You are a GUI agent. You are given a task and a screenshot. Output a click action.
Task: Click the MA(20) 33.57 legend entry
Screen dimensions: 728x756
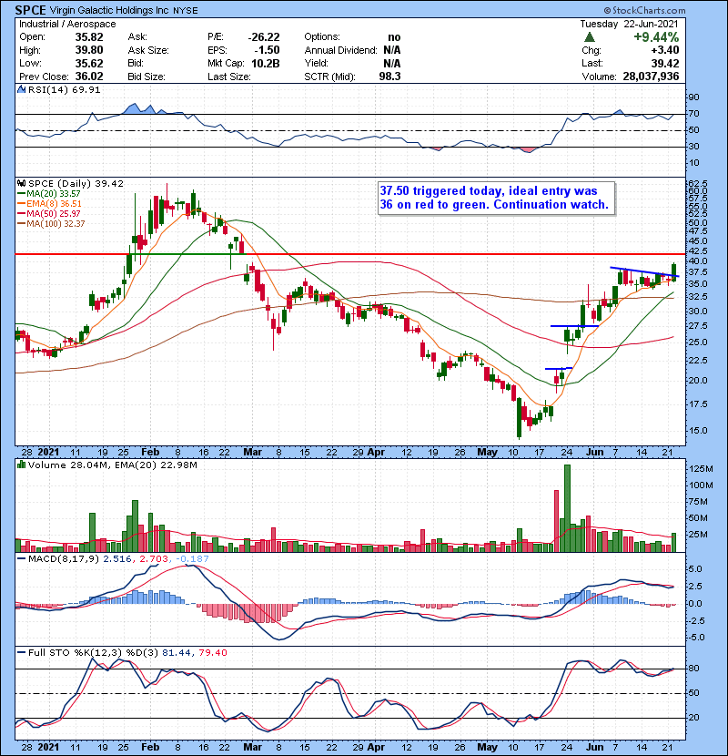[48, 193]
